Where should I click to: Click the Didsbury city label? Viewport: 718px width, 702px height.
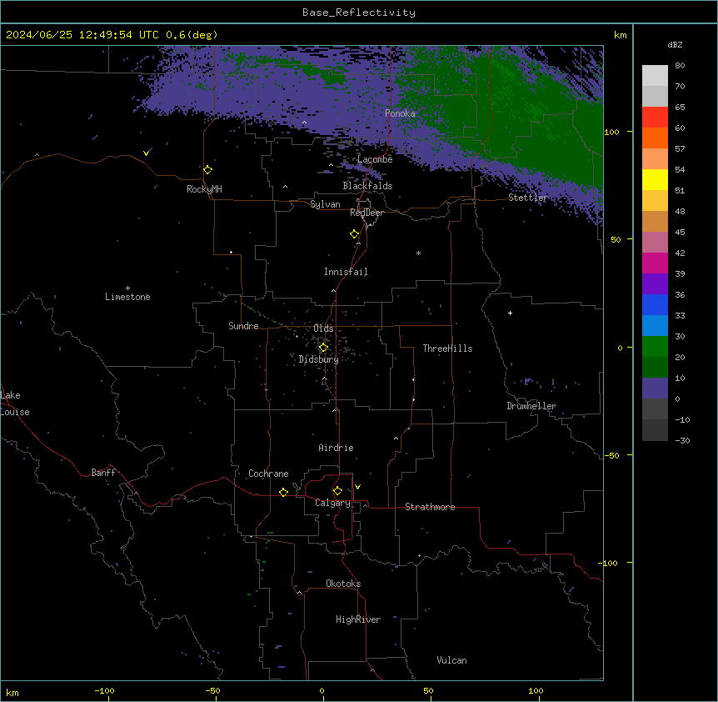319,359
